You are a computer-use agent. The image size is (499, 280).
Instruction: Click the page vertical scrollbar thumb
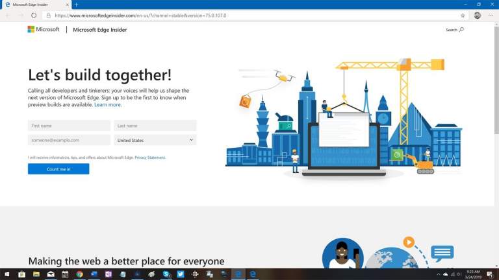496,80
